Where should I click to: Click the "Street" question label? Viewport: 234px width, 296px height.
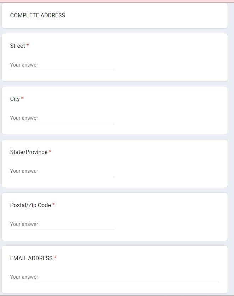(18, 46)
